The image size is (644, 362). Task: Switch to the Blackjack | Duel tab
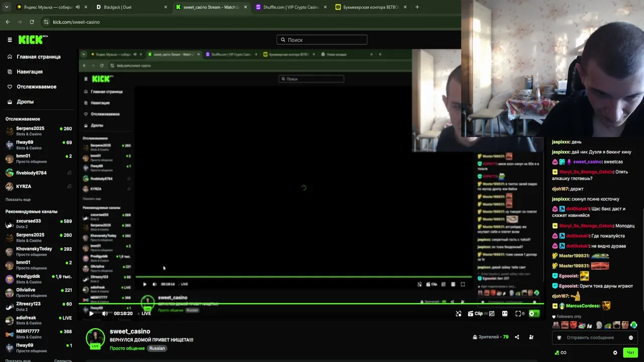pyautogui.click(x=132, y=7)
